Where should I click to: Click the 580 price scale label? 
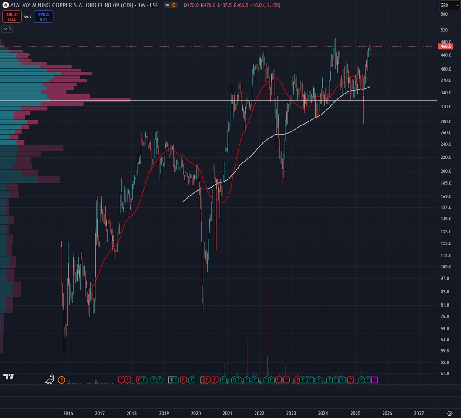pos(444,14)
